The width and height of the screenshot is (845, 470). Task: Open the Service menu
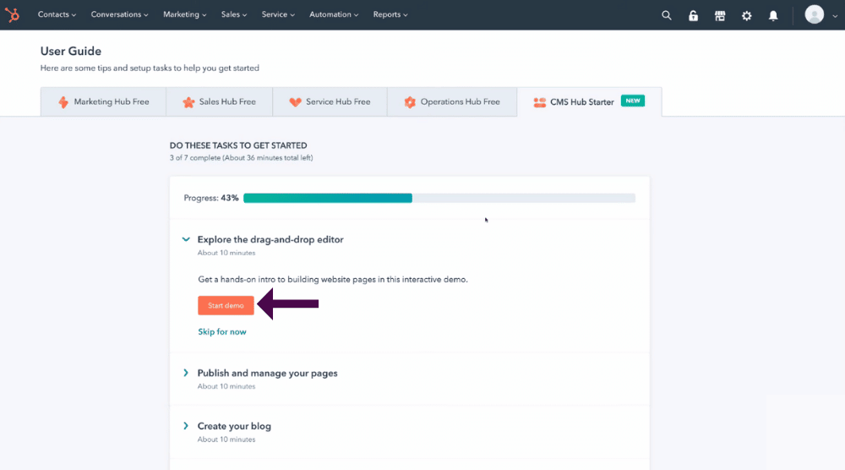click(278, 14)
